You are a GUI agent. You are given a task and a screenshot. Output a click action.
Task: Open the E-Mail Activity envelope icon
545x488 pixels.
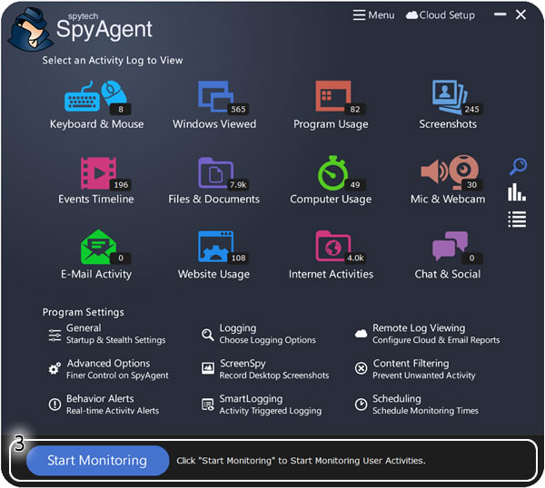tap(99, 247)
